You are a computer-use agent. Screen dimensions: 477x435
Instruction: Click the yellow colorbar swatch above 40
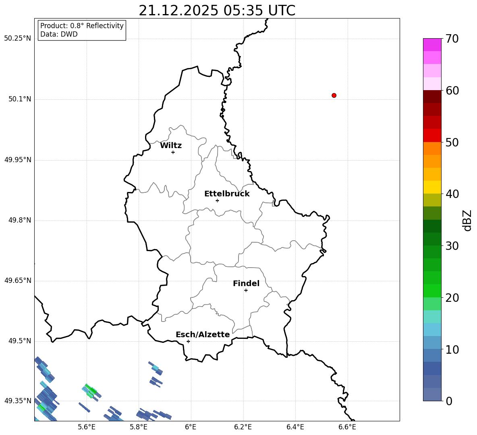coord(432,187)
